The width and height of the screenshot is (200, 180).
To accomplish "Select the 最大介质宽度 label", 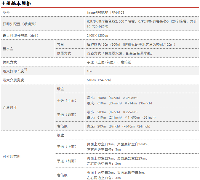I will [13, 80].
